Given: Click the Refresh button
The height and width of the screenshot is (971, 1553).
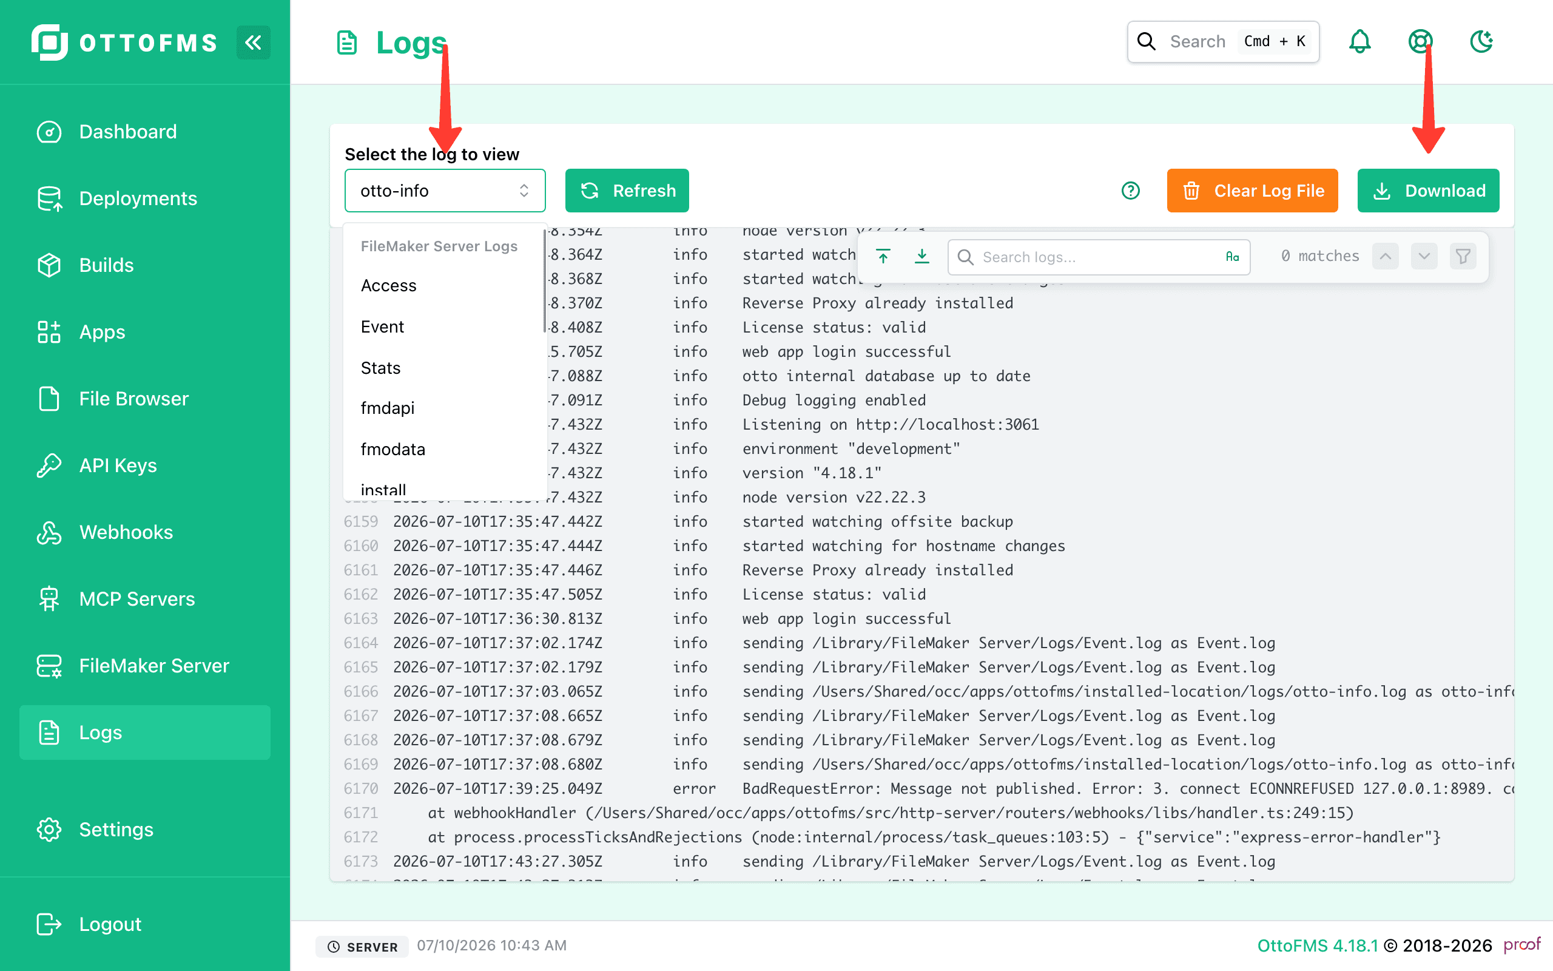Looking at the screenshot, I should [627, 191].
